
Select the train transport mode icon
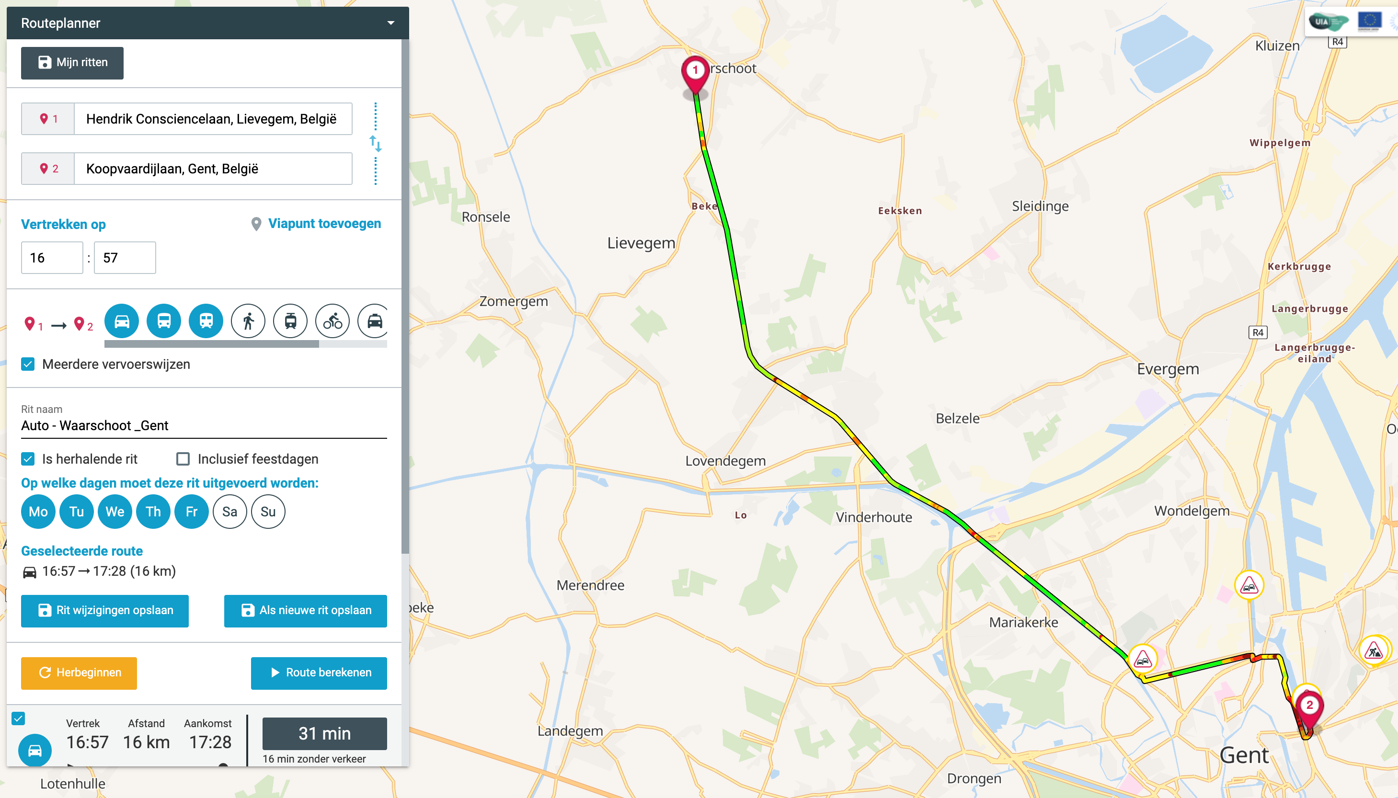(206, 321)
